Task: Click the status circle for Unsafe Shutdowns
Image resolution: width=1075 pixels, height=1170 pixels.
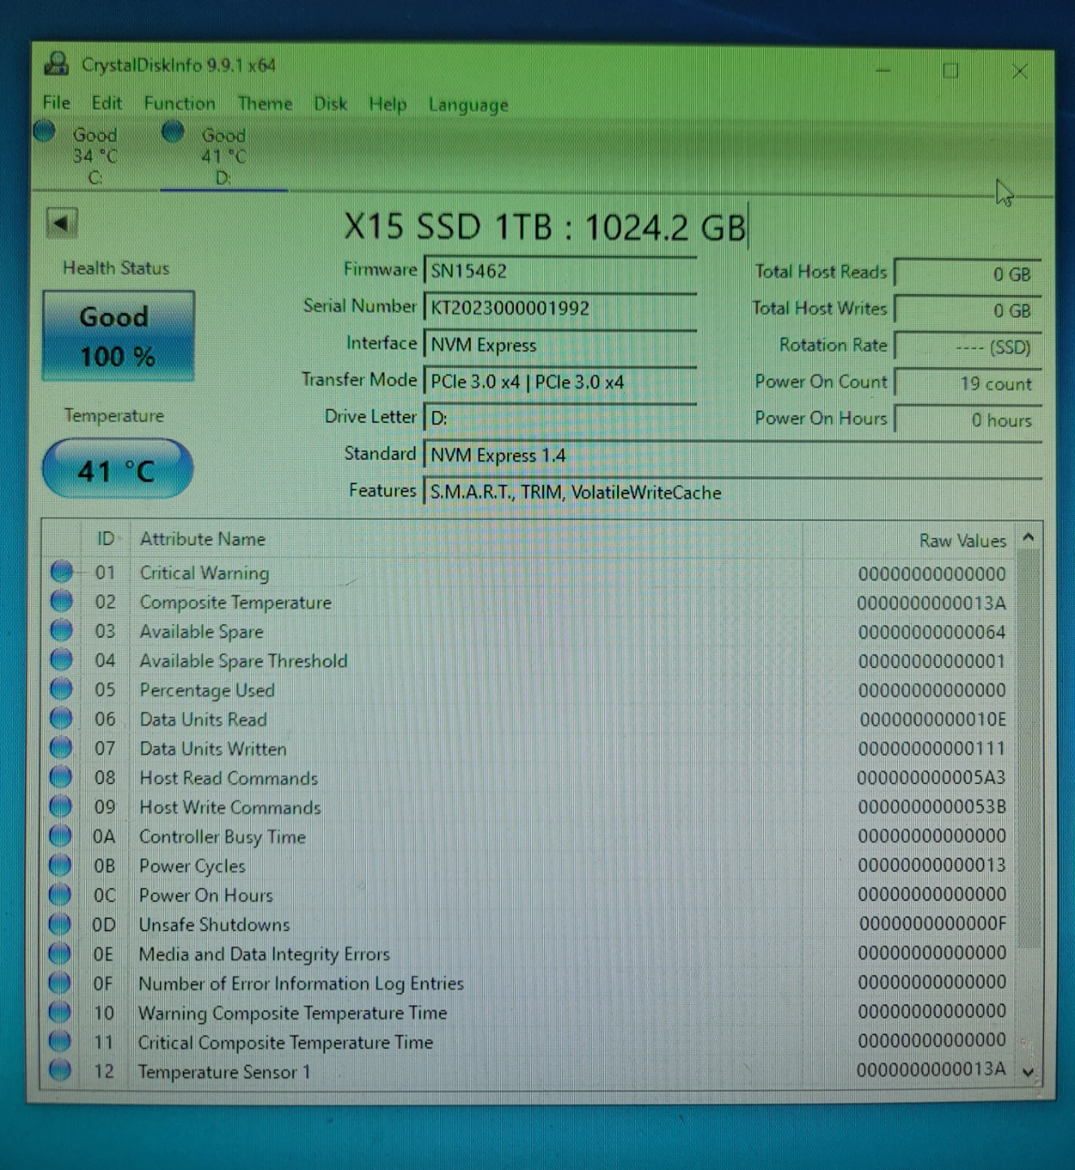Action: (x=60, y=924)
